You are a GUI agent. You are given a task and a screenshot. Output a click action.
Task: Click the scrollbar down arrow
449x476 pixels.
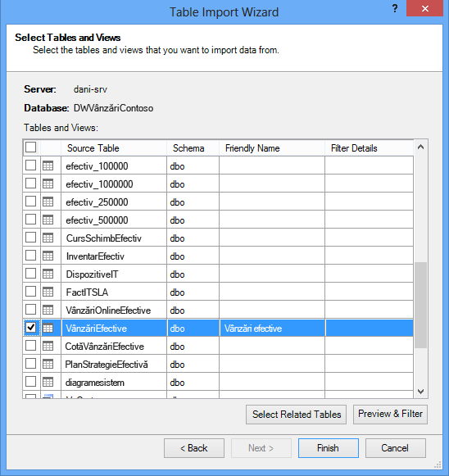tap(421, 392)
